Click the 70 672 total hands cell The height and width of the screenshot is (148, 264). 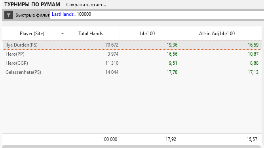[x=112, y=45]
